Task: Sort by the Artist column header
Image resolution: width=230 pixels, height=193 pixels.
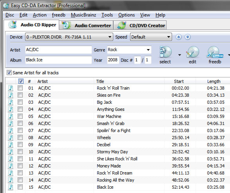Action: (64, 81)
